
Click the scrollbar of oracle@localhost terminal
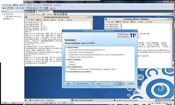point(171,46)
